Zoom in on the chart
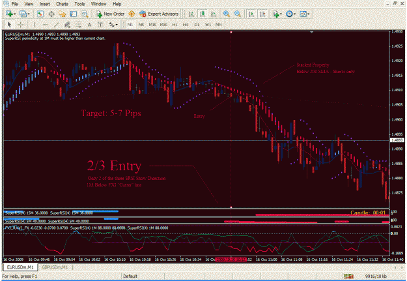 tap(227, 14)
